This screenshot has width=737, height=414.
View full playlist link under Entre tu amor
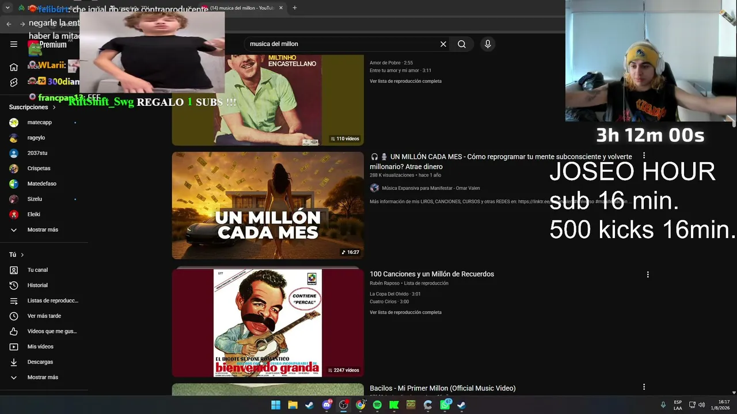click(405, 81)
